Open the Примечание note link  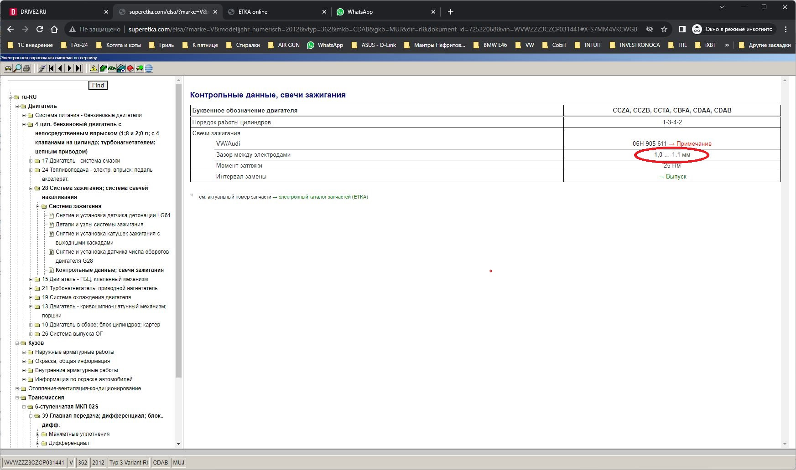click(x=693, y=144)
